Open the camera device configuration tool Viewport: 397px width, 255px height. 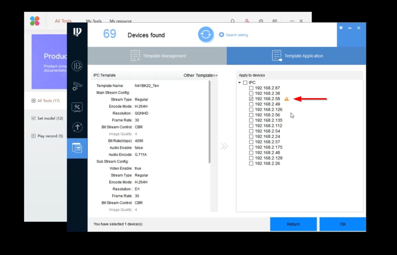pos(77,86)
